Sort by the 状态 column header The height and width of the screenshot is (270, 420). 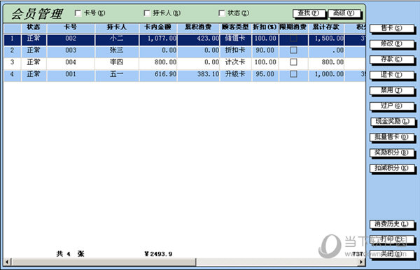[34, 27]
